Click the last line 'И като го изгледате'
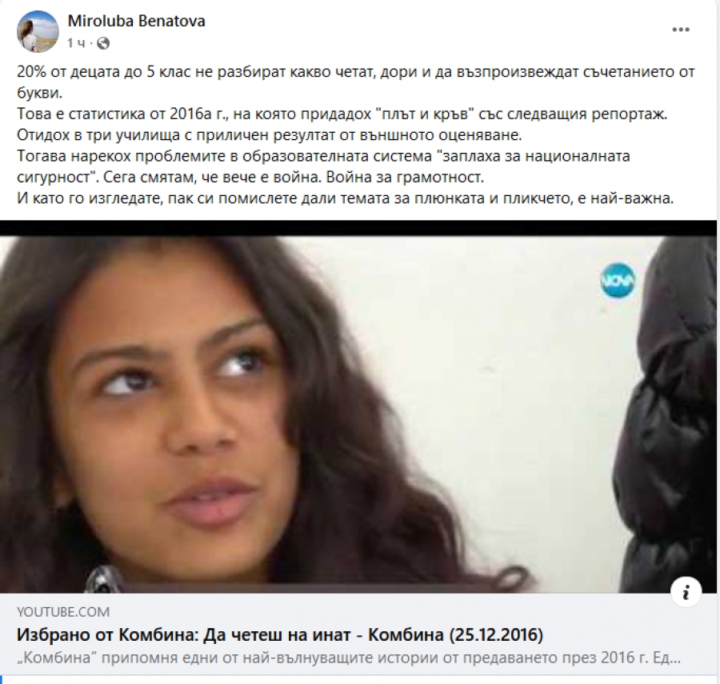 click(x=346, y=198)
